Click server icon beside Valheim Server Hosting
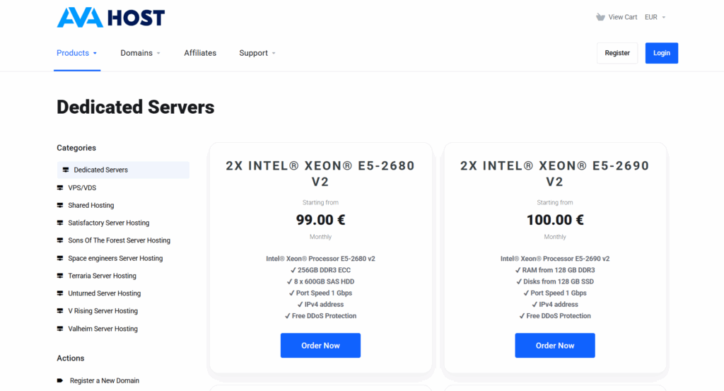Image resolution: width=724 pixels, height=391 pixels. (60, 329)
